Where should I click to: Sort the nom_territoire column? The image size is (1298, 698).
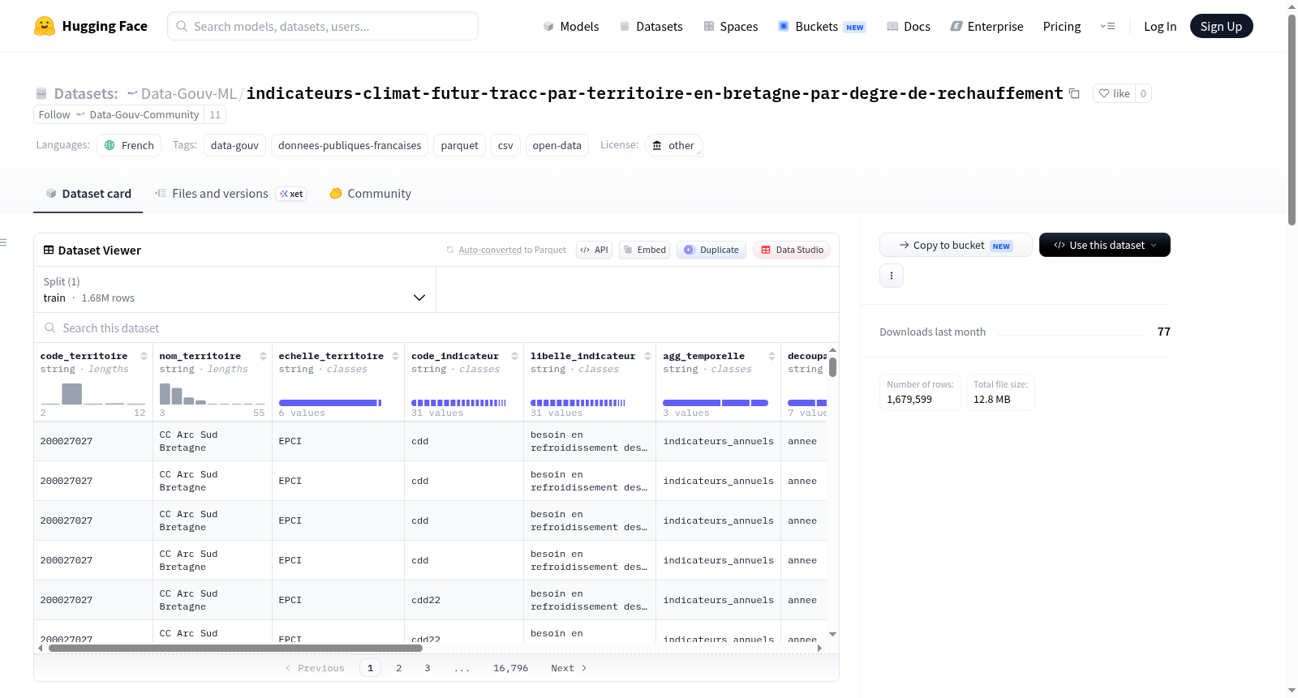point(263,356)
